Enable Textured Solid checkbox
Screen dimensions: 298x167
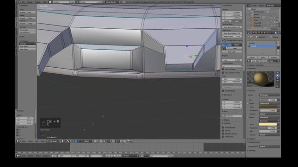pos(223,128)
